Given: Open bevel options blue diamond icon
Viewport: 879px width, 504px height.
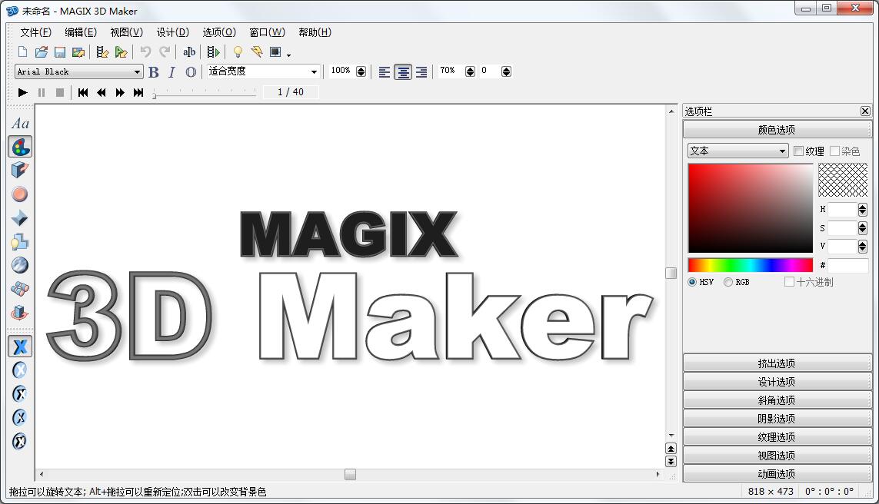Looking at the screenshot, I should tap(20, 218).
